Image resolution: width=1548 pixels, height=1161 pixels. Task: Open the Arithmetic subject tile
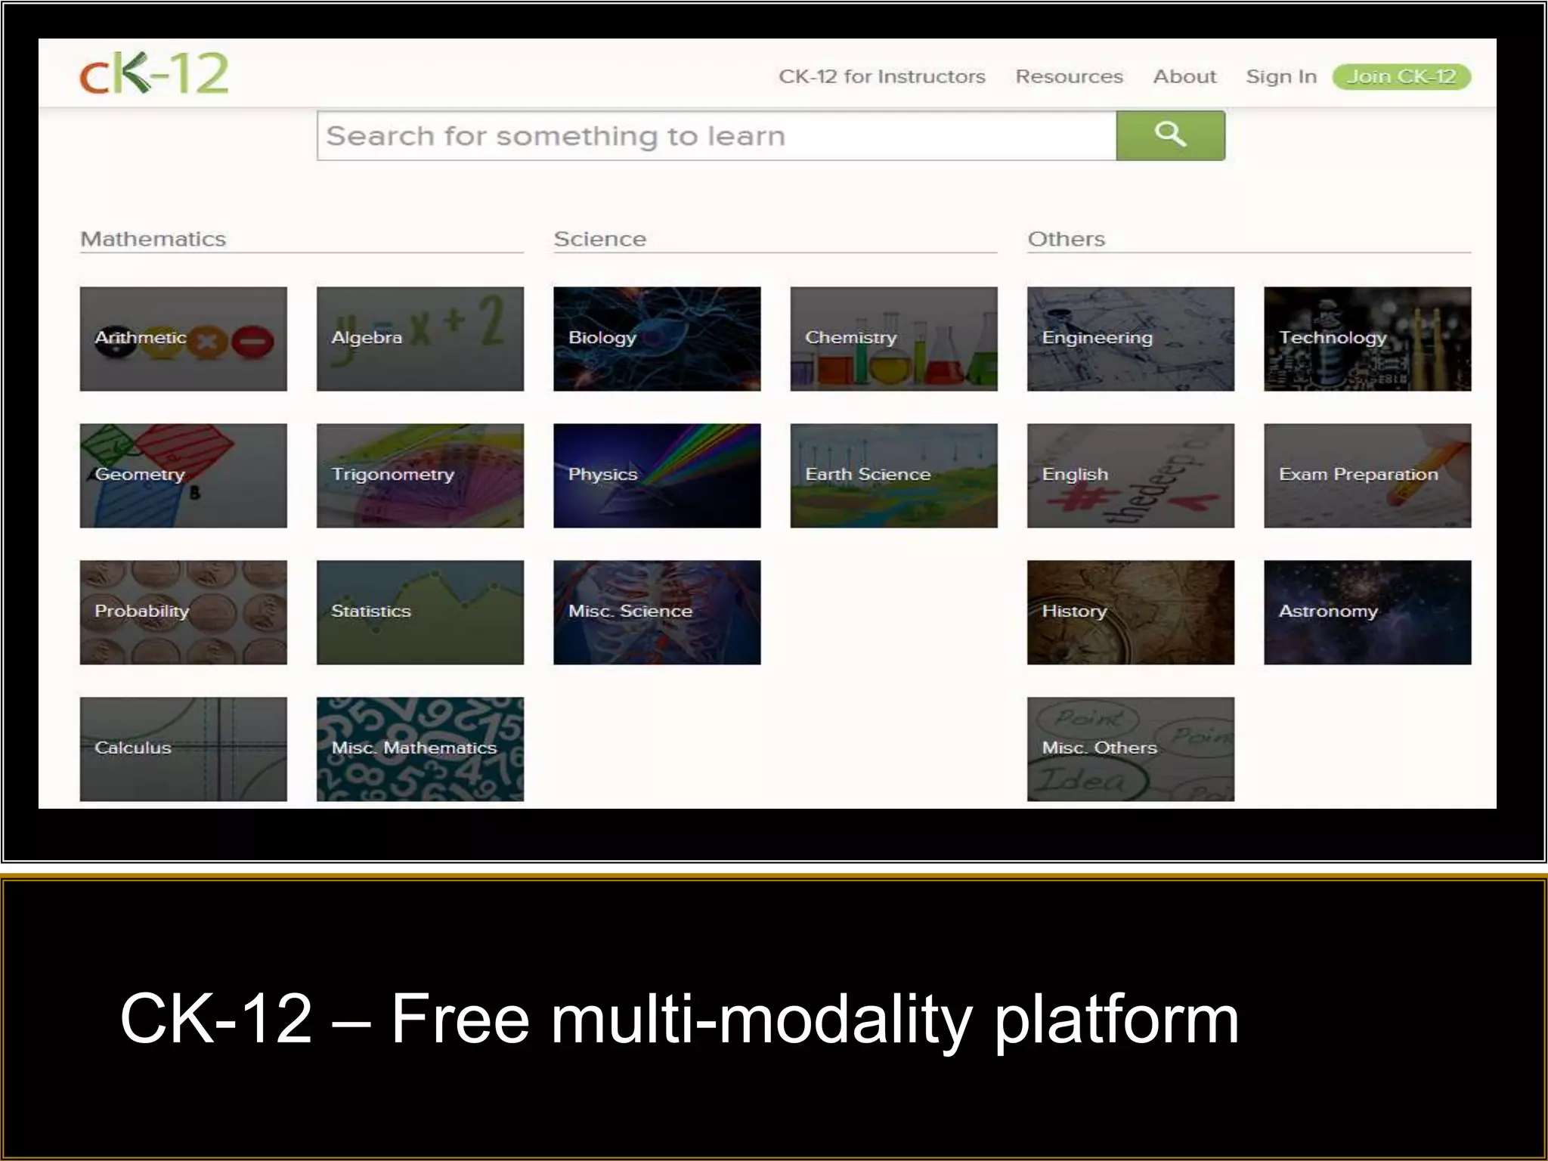pyautogui.click(x=184, y=339)
